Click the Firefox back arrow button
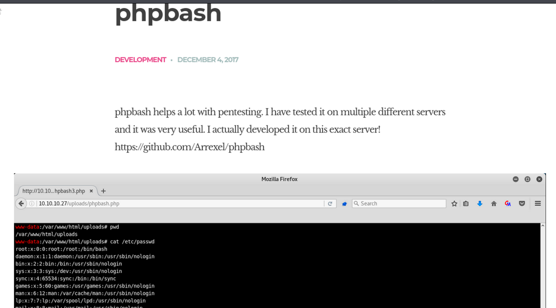Image resolution: width=556 pixels, height=308 pixels. point(21,204)
